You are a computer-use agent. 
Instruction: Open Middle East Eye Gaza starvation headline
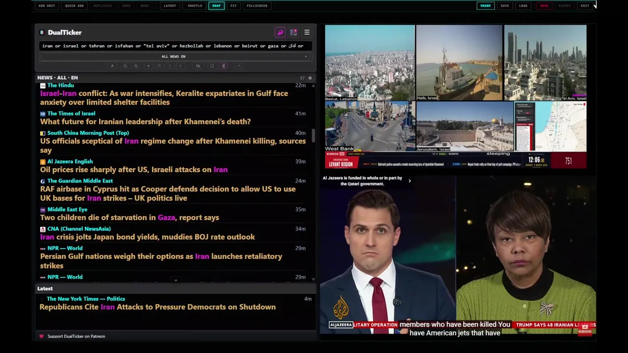point(130,218)
